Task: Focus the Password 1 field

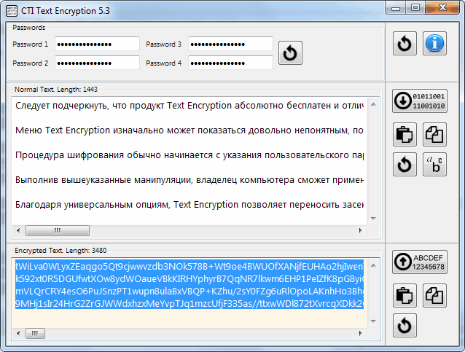Action: click(97, 44)
